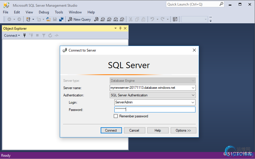This screenshot has width=255, height=159.
Task: Open the Connect dropdown in Object Explorer
Action: click(x=12, y=35)
